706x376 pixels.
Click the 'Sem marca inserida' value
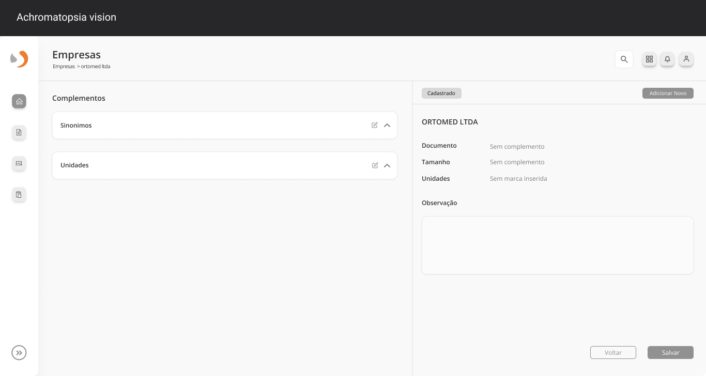[x=518, y=179]
